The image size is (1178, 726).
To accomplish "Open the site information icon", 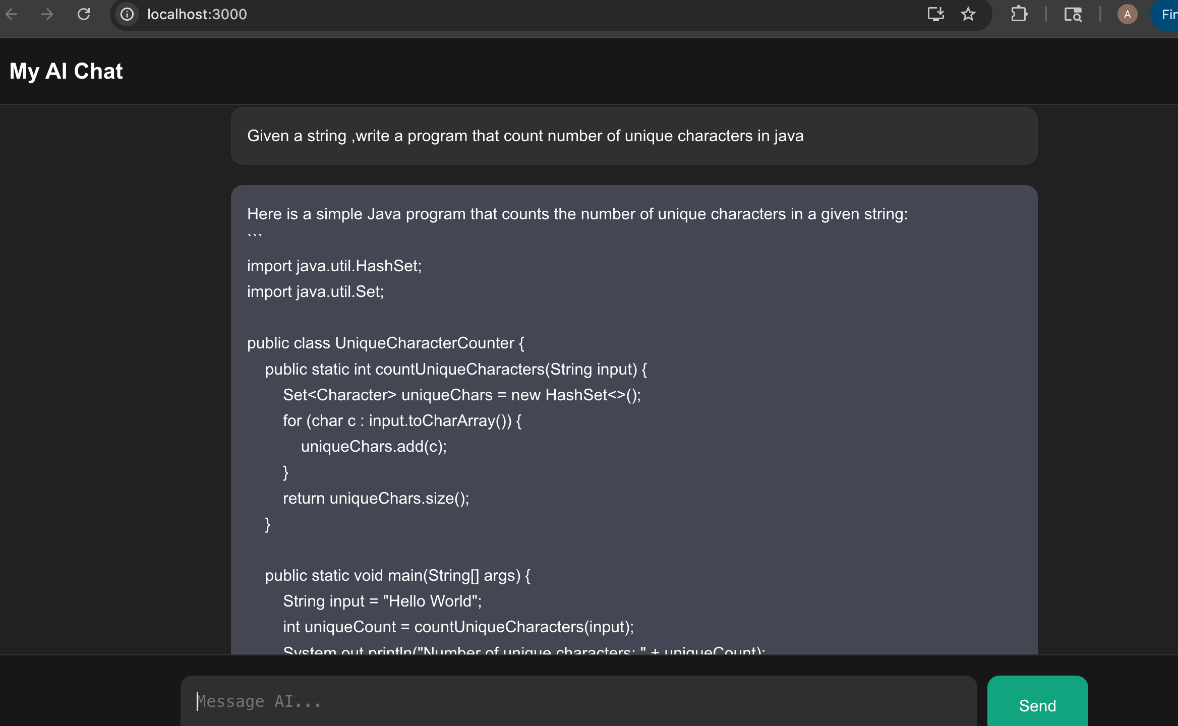I will 127,14.
